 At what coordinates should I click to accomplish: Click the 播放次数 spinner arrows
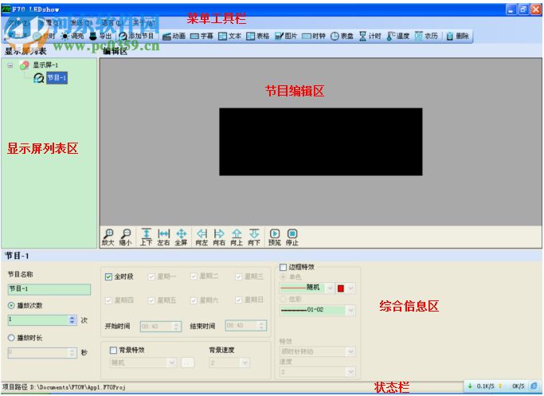[x=72, y=320]
